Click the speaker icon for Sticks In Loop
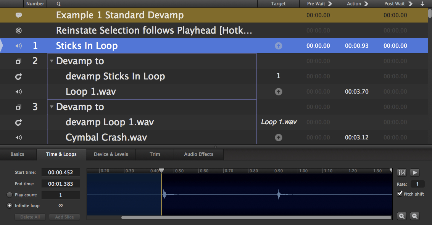432x225 pixels. [18, 46]
